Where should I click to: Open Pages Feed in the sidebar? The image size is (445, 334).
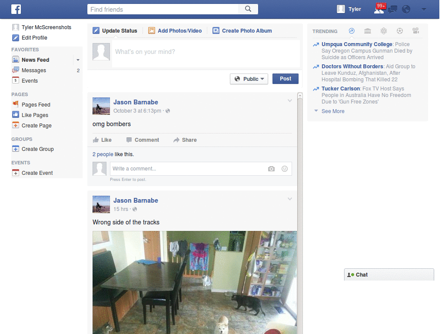tap(36, 104)
